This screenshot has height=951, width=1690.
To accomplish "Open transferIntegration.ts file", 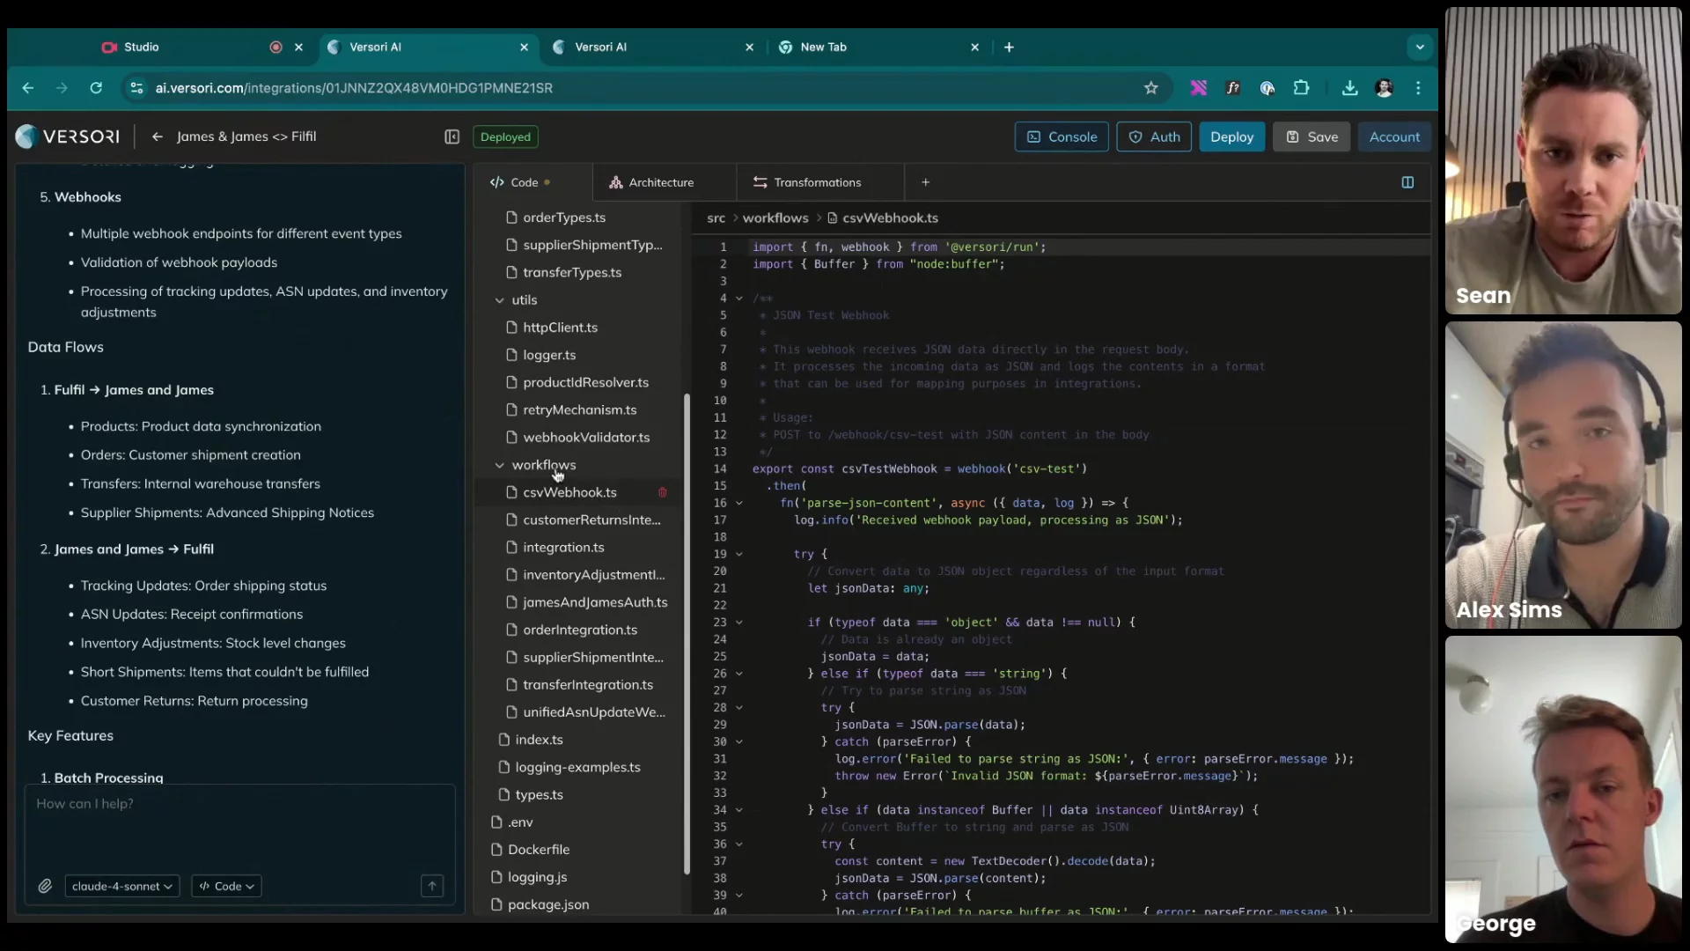I will click(588, 684).
